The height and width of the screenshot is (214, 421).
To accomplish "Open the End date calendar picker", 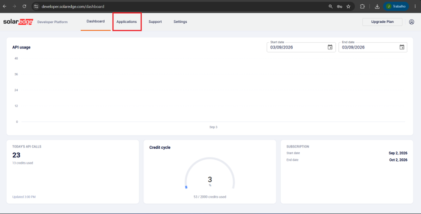I will click(402, 47).
